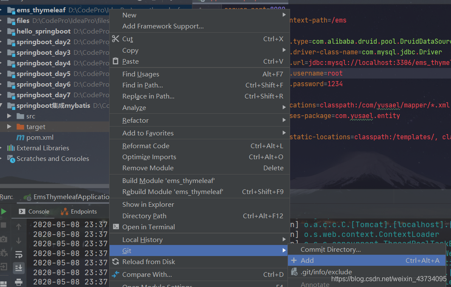451x287 pixels.
Task: Open the New submenu arrow
Action: point(284,15)
